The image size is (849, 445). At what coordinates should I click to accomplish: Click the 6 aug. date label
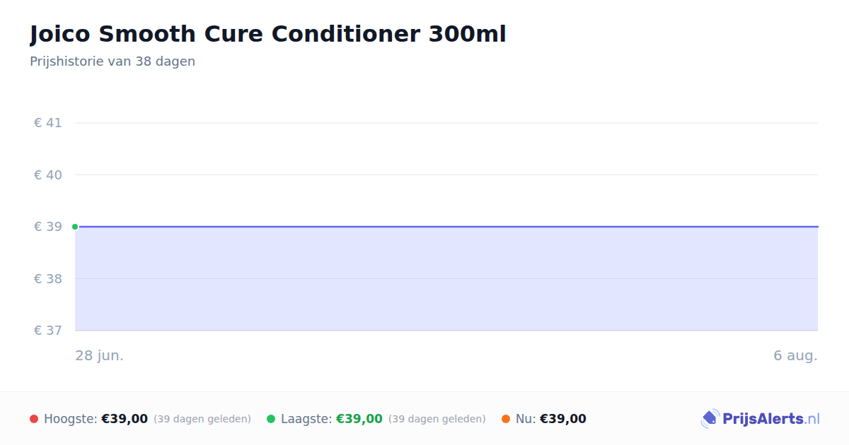click(795, 355)
